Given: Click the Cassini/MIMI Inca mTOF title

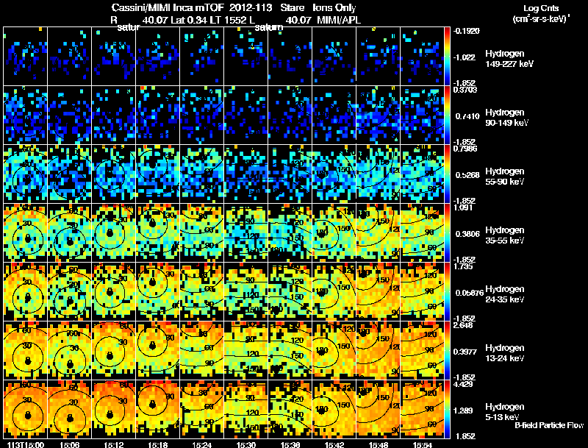Looking at the screenshot, I should click(168, 7).
